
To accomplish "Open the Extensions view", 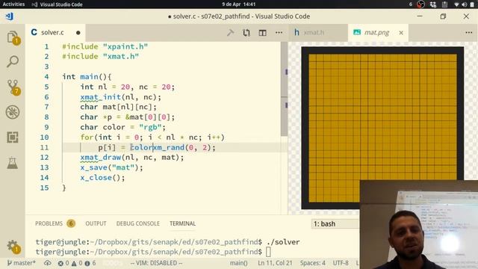I will pyautogui.click(x=13, y=137).
